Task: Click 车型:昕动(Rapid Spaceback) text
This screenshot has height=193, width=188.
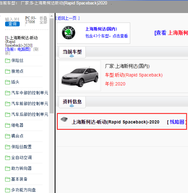Action: pos(134,75)
